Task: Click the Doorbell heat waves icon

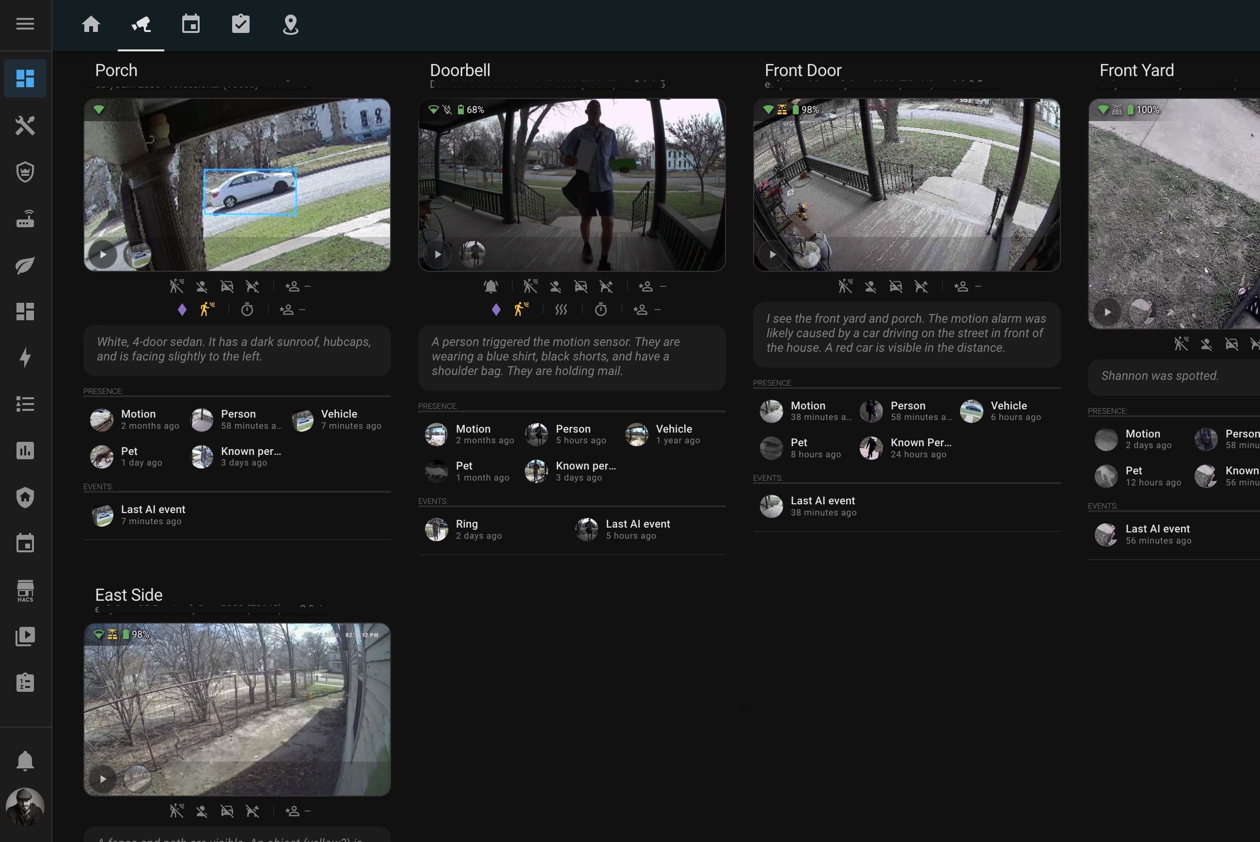Action: click(x=561, y=309)
